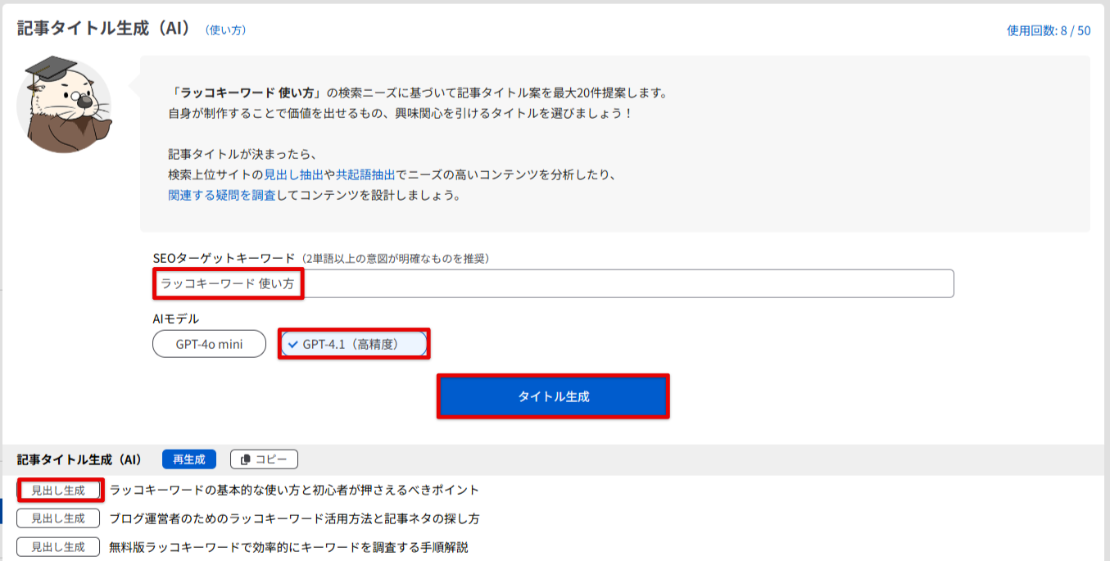Click the 再生成 button

[x=189, y=459]
